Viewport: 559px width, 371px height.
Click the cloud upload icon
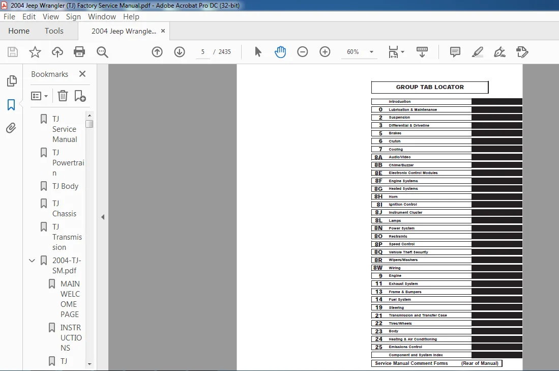click(x=57, y=52)
